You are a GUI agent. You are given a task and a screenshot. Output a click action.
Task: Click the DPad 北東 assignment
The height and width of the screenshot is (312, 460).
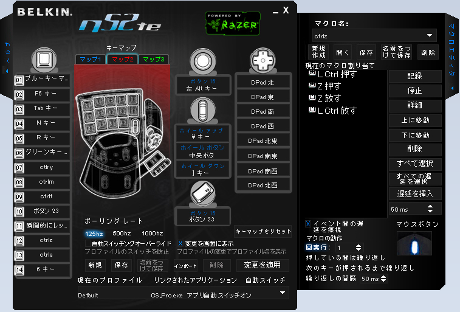263,141
